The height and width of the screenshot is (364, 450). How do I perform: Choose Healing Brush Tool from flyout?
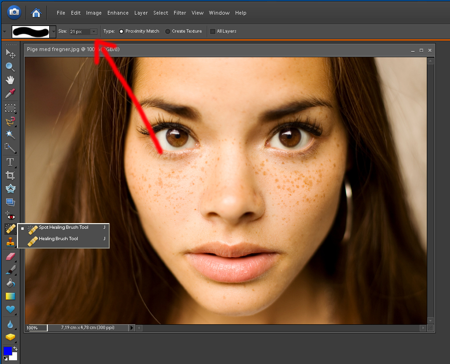pos(58,239)
